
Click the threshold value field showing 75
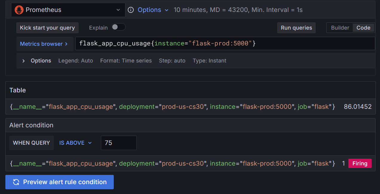(119, 143)
